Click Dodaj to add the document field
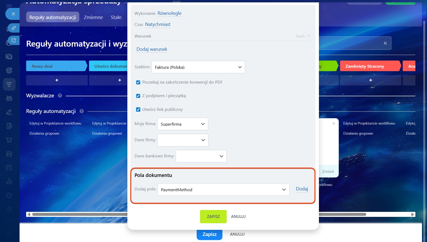427x242 pixels. [302, 189]
